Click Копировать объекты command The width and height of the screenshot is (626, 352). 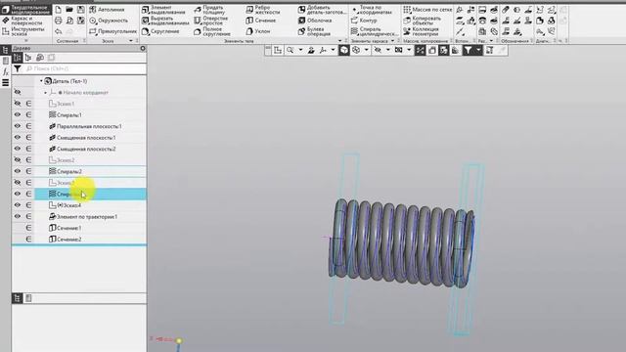422,21
